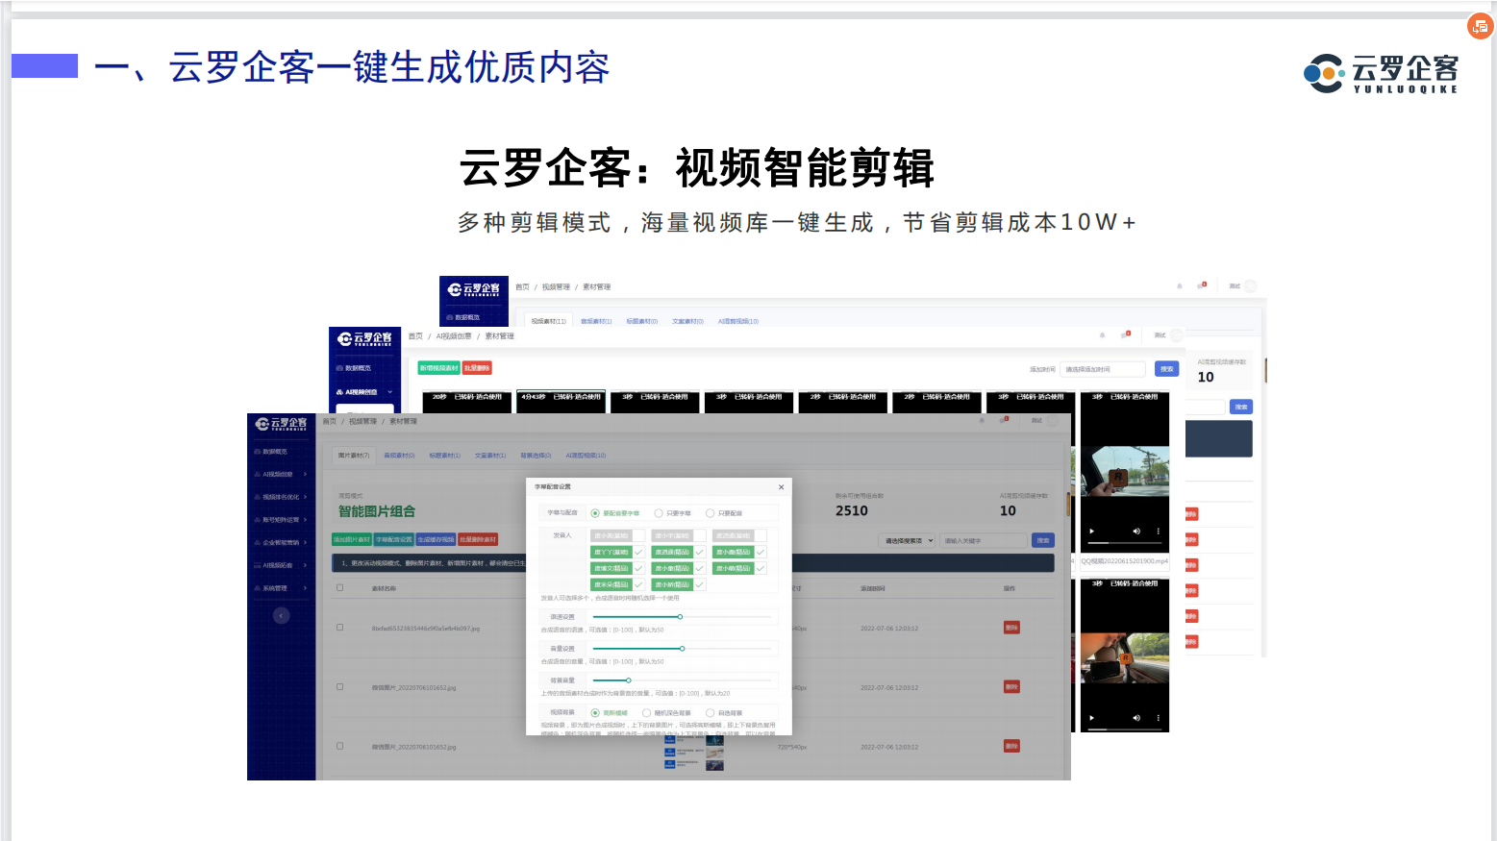Open more options of the video above the QQ视频 label
The width and height of the screenshot is (1497, 841).
pos(1158,532)
